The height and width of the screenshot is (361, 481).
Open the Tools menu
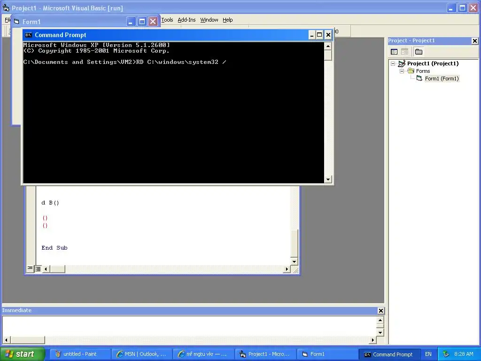[167, 20]
